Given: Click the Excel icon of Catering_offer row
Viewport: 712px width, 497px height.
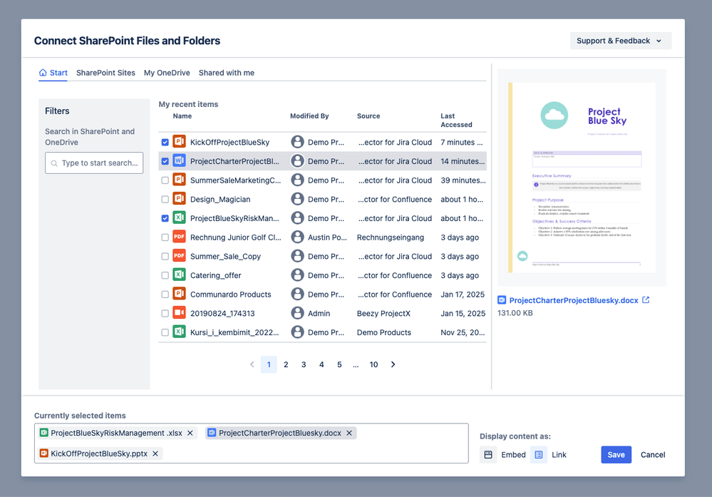Looking at the screenshot, I should point(179,275).
